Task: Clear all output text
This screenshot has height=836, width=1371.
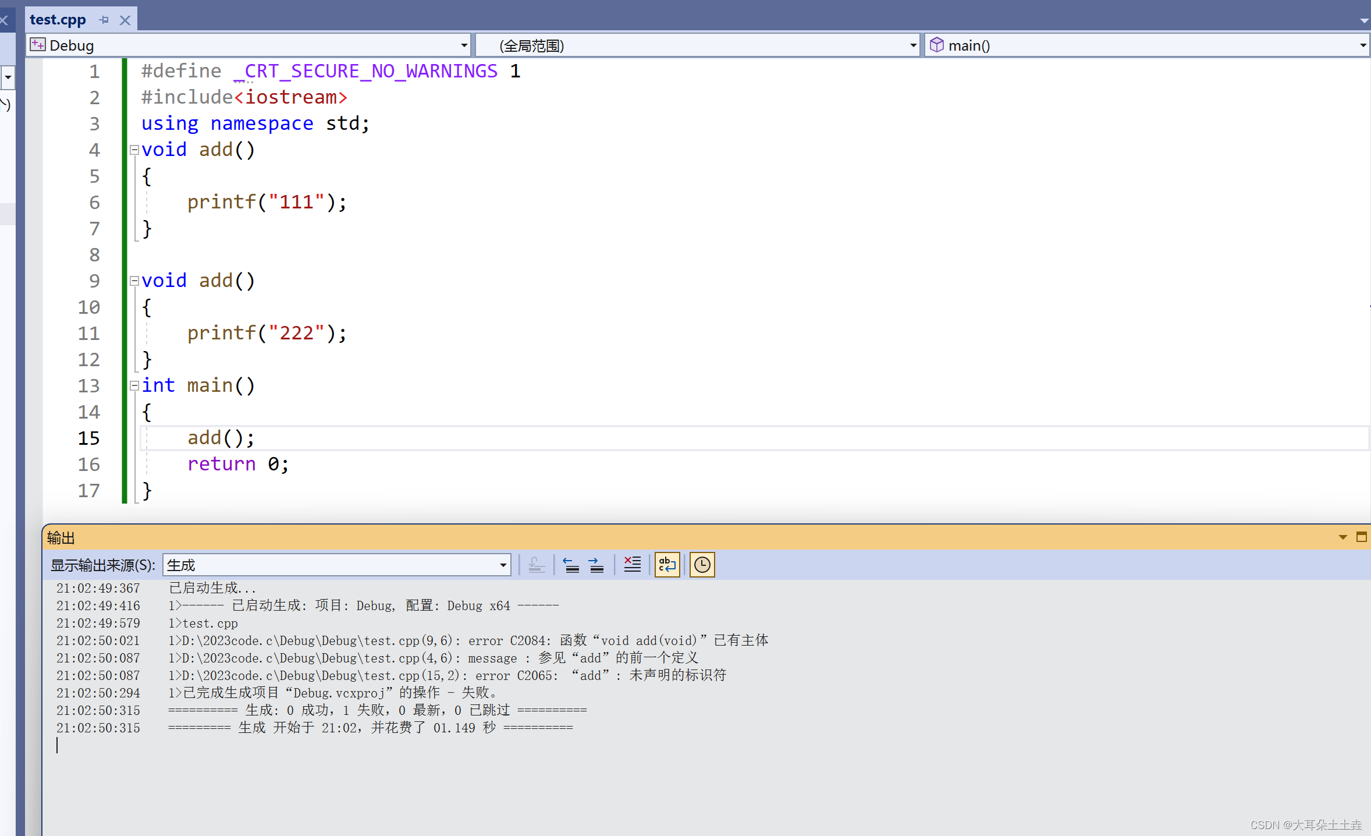Action: click(x=633, y=565)
